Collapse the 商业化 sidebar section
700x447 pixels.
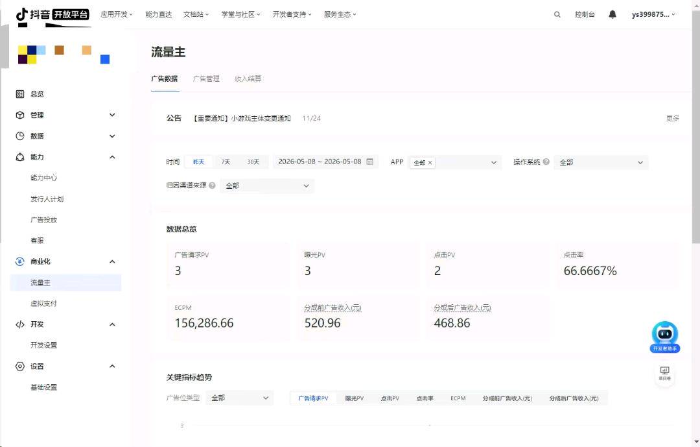tap(113, 261)
